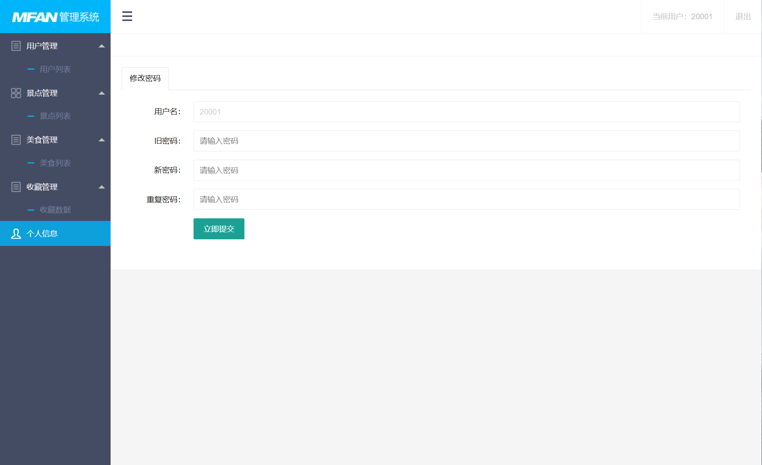Image resolution: width=762 pixels, height=465 pixels.
Task: Click the MFAN 管理系统 logo
Action: (55, 17)
